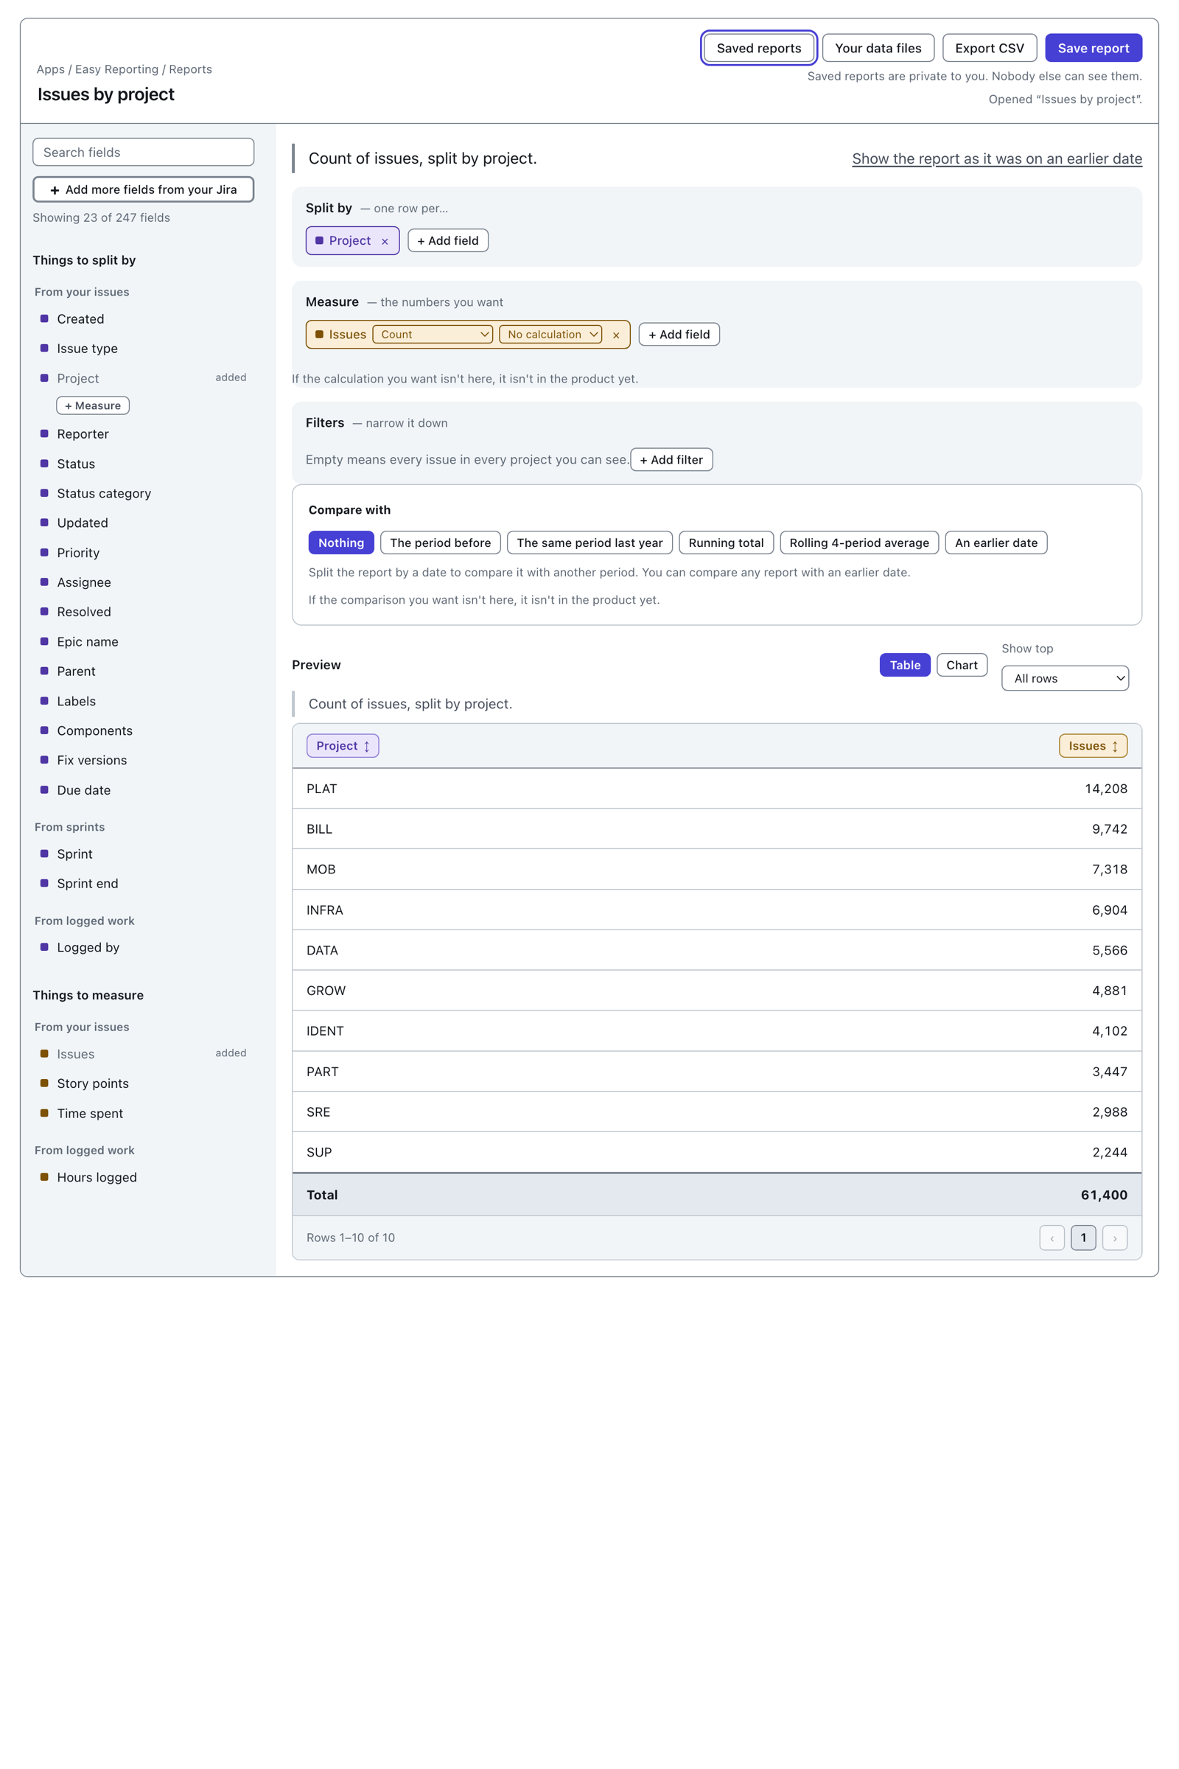
Task: Click the PLAT project row
Action: pyautogui.click(x=716, y=789)
